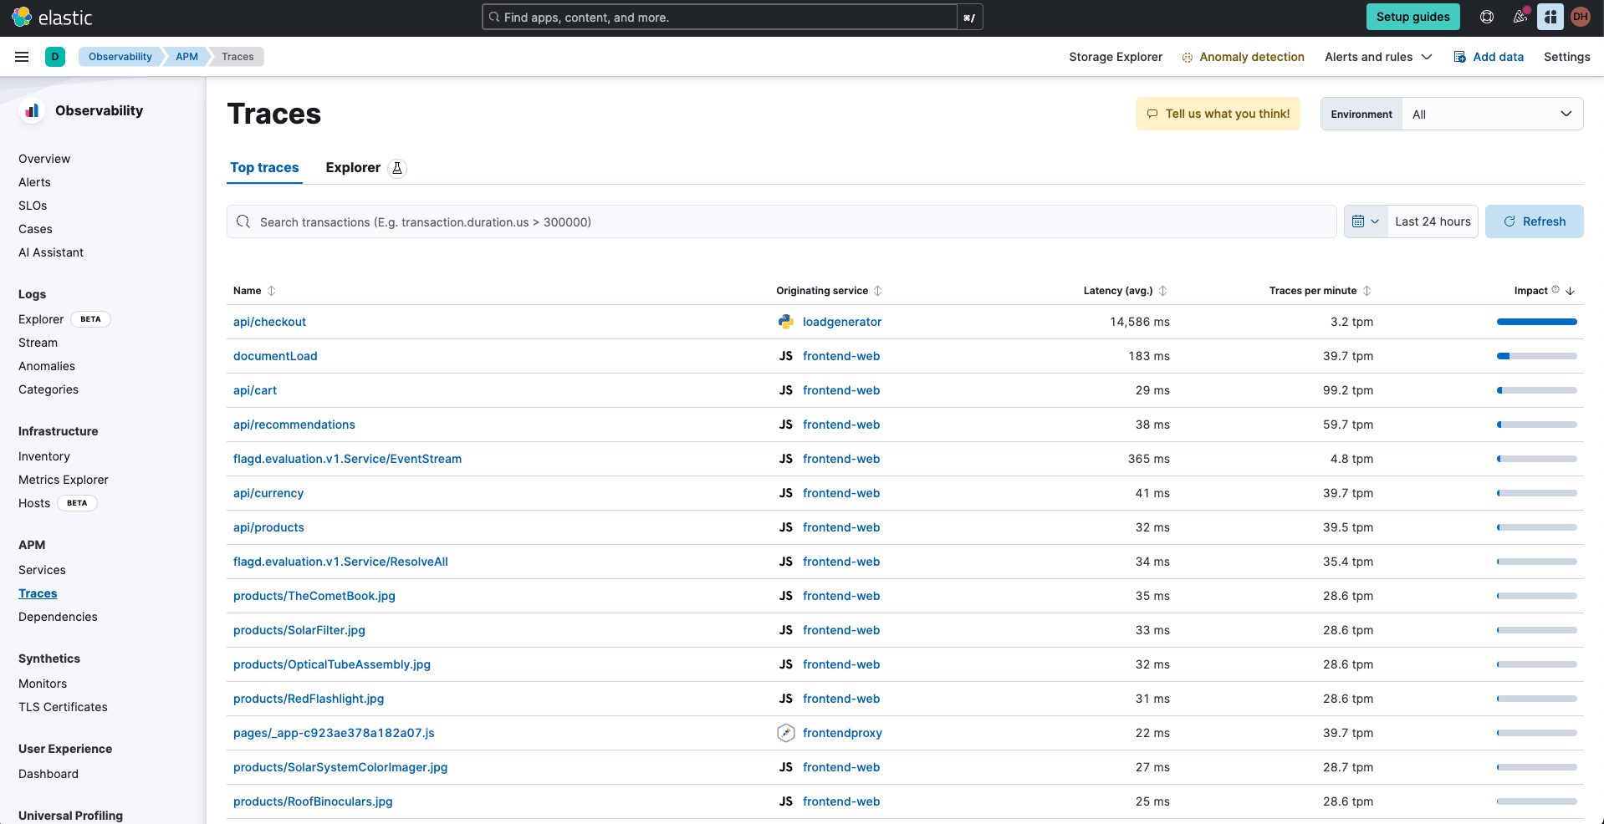The width and height of the screenshot is (1604, 824).
Task: Open the AI Assistant icon in header
Action: click(x=1550, y=17)
